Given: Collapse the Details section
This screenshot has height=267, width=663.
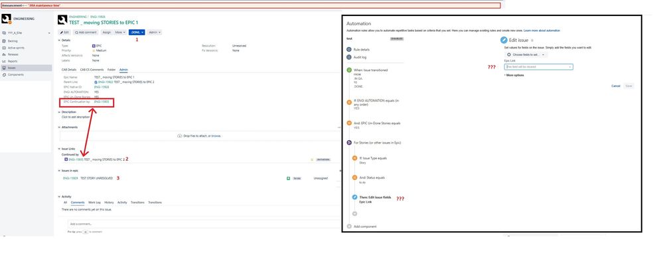Looking at the screenshot, I should pyautogui.click(x=59, y=40).
